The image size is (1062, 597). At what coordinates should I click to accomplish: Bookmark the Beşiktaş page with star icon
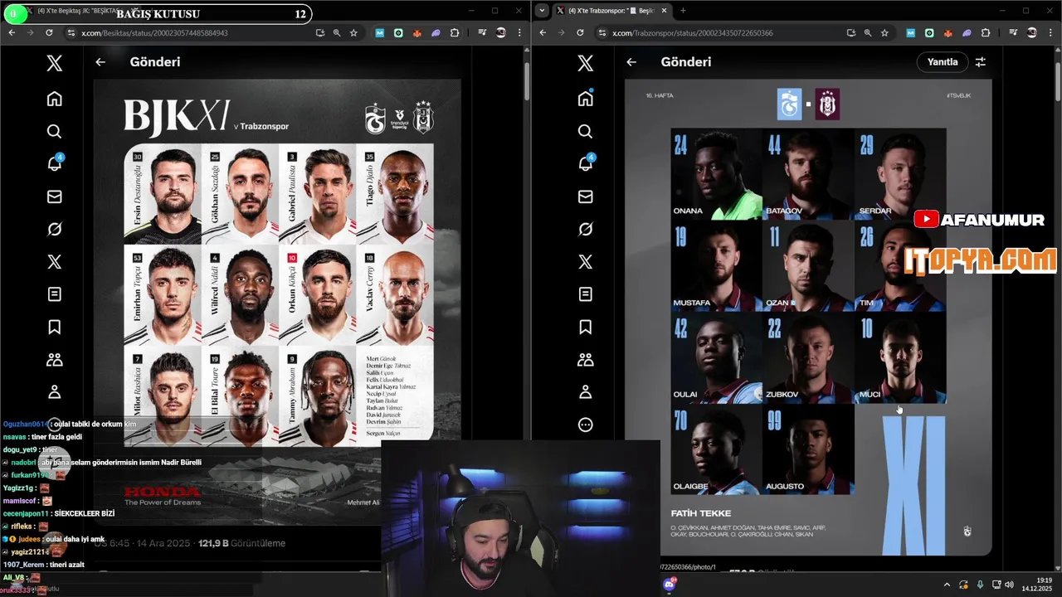(x=353, y=32)
